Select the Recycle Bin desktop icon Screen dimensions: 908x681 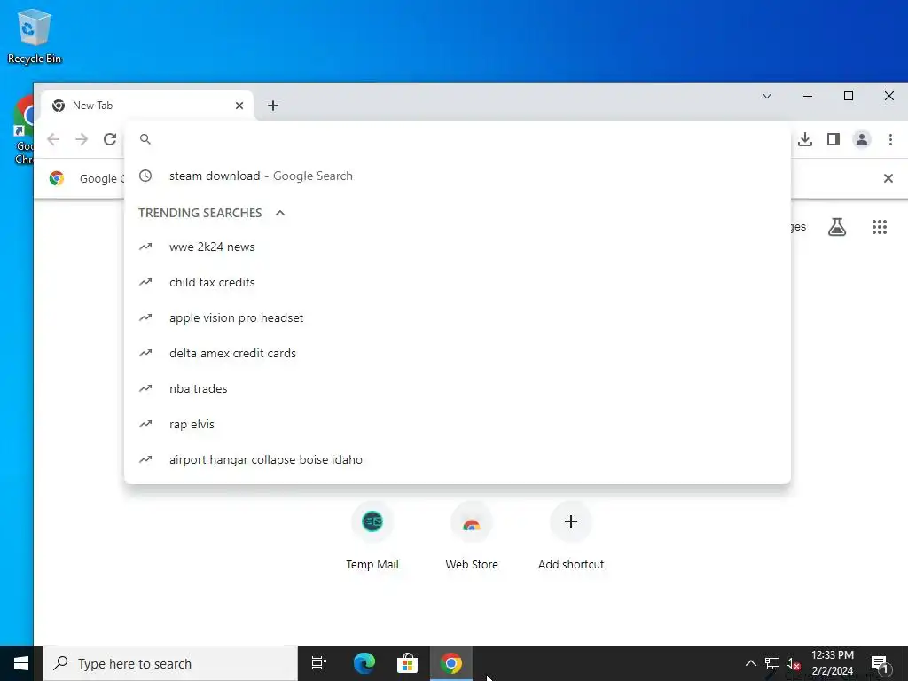click(x=35, y=35)
